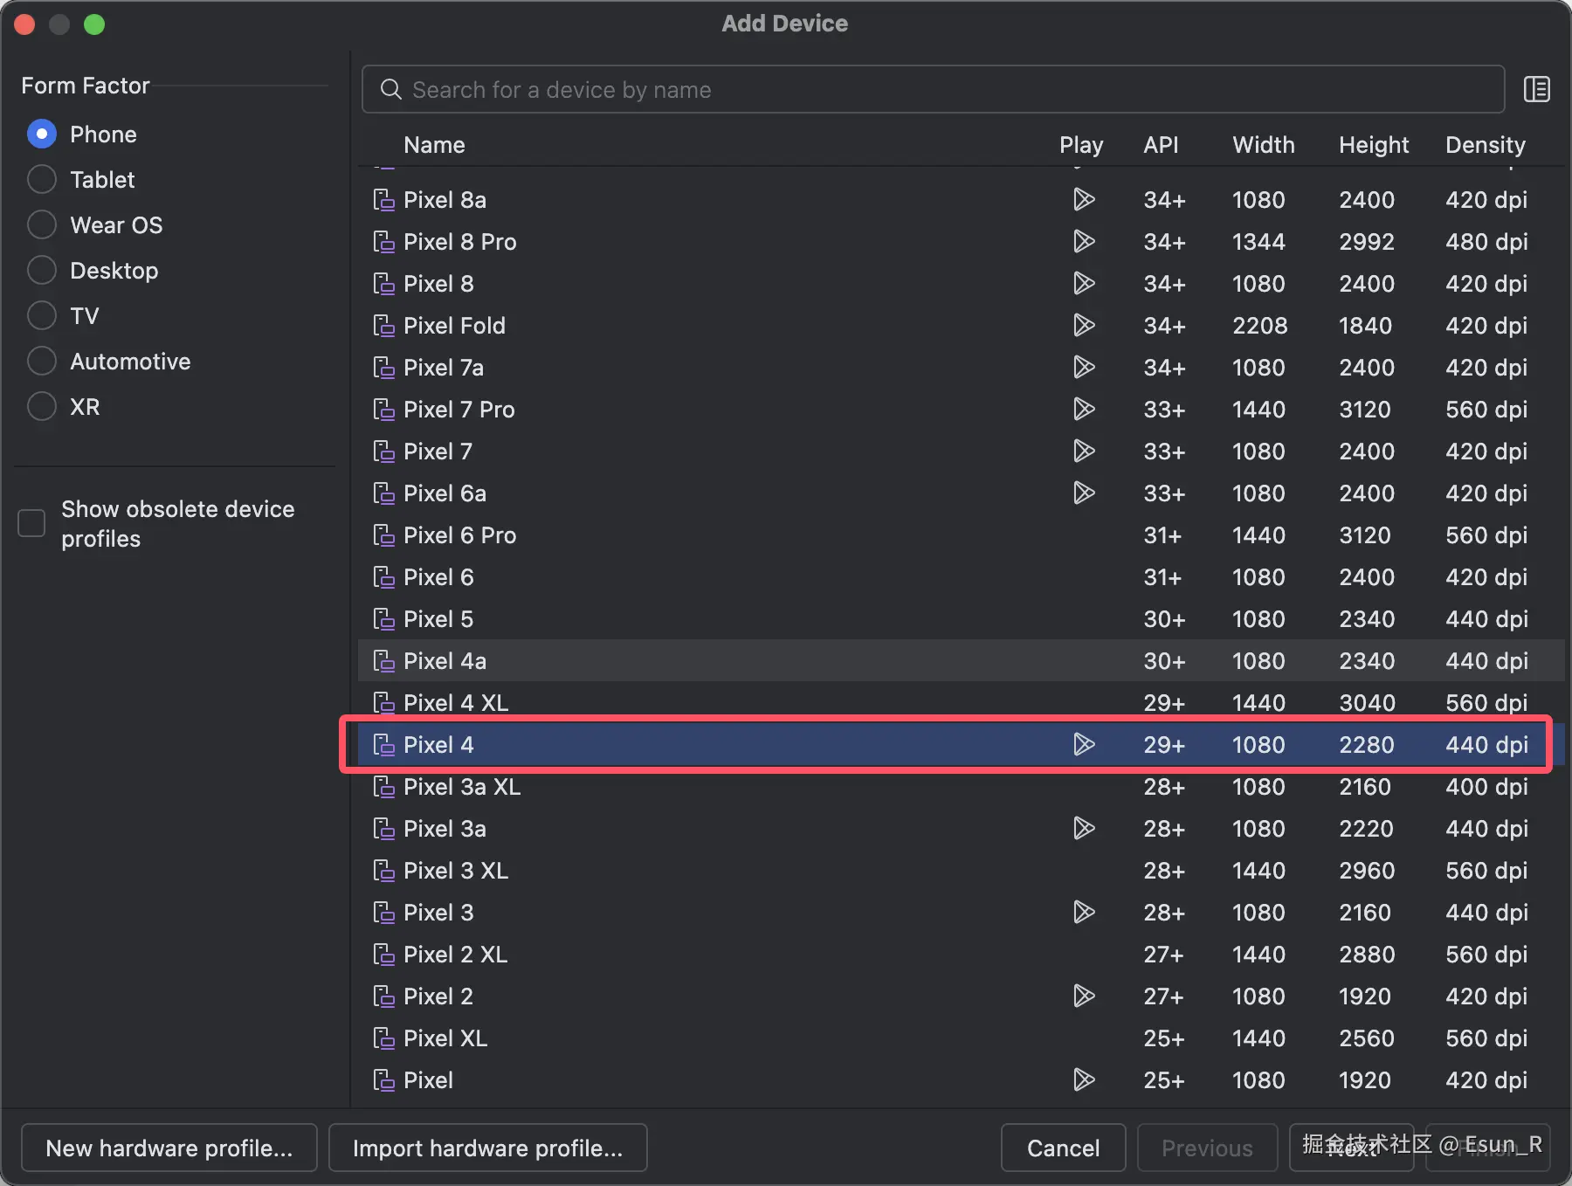Sort by the API column header
Viewport: 1572px width, 1186px height.
click(x=1161, y=145)
